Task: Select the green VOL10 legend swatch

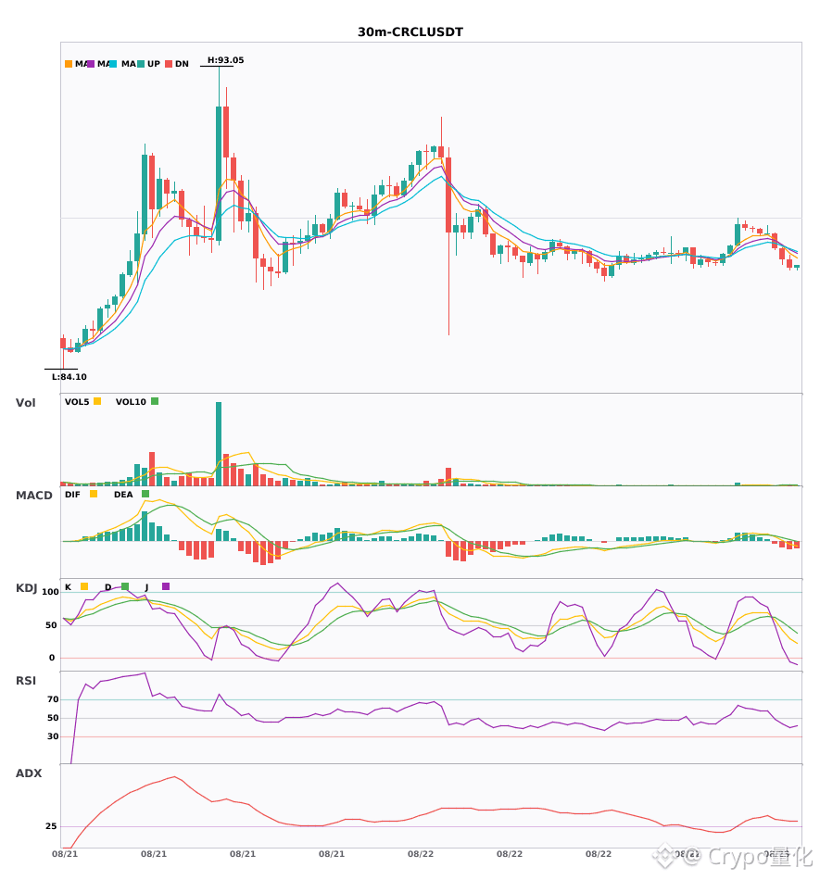Action: coord(155,401)
